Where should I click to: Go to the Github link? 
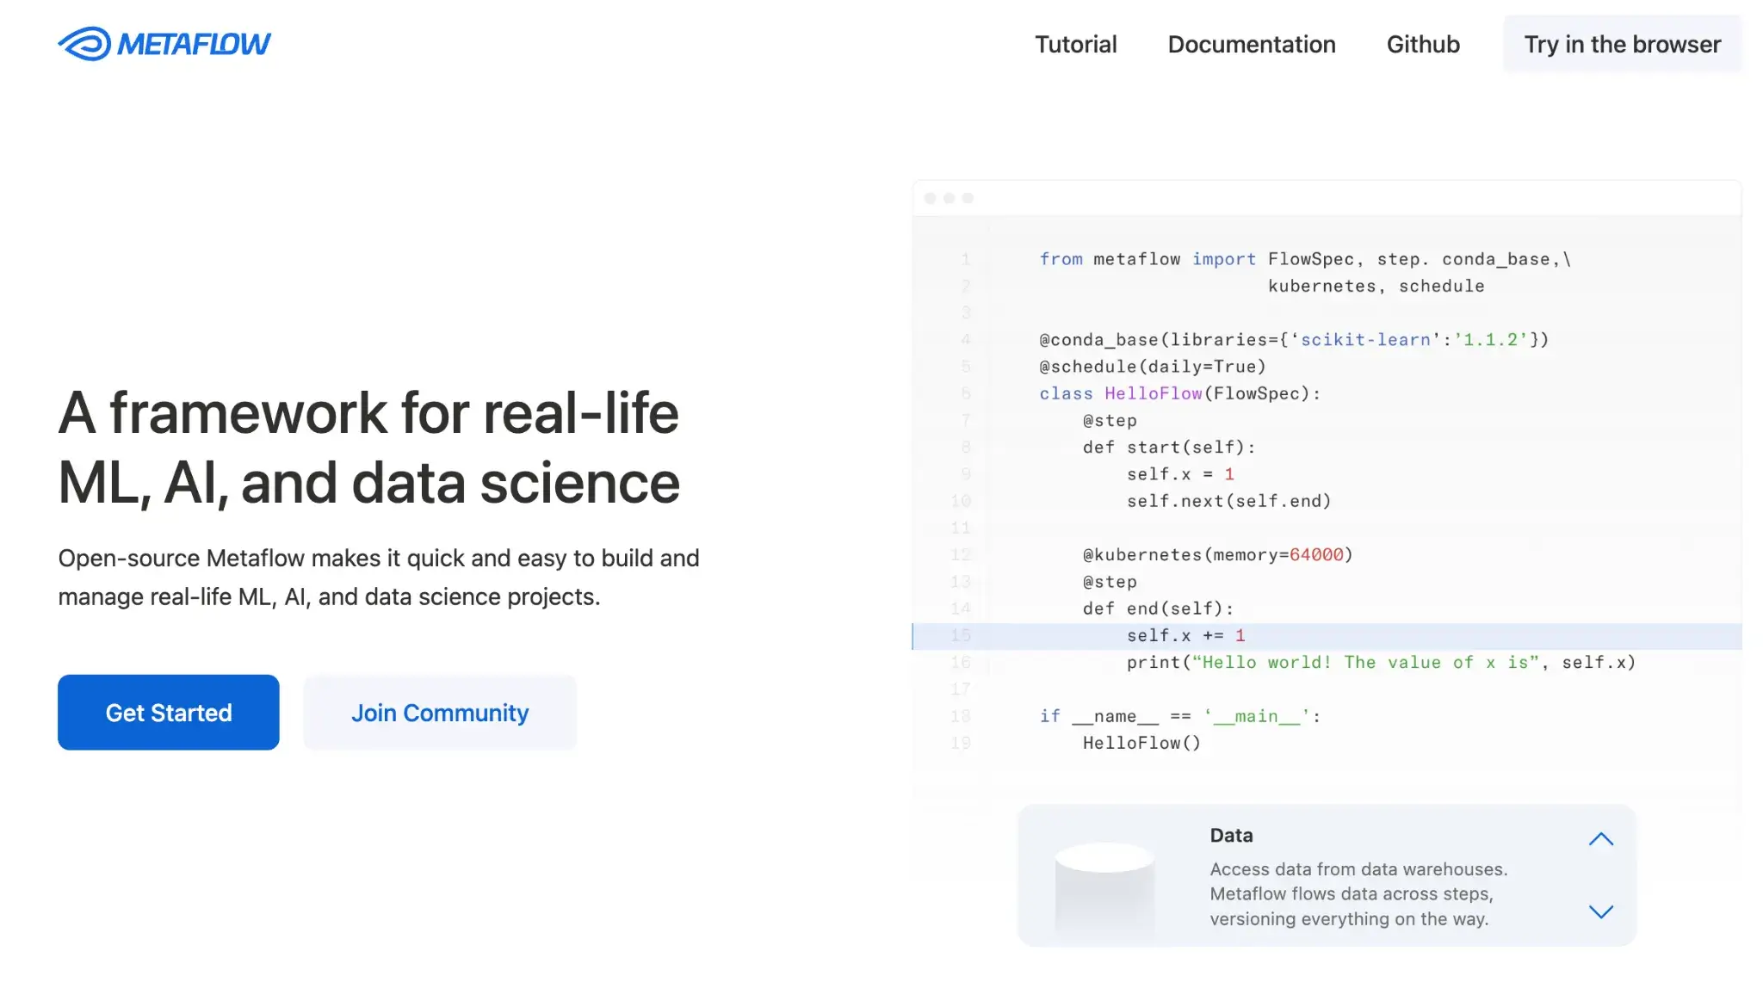click(x=1422, y=44)
